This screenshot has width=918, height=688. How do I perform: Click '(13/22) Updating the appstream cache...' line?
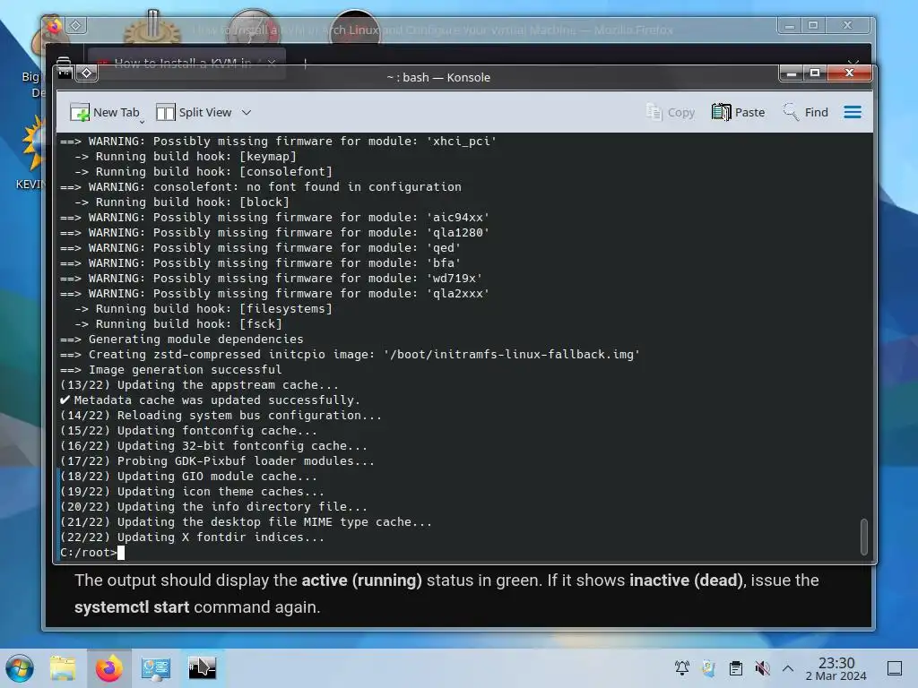coord(199,385)
